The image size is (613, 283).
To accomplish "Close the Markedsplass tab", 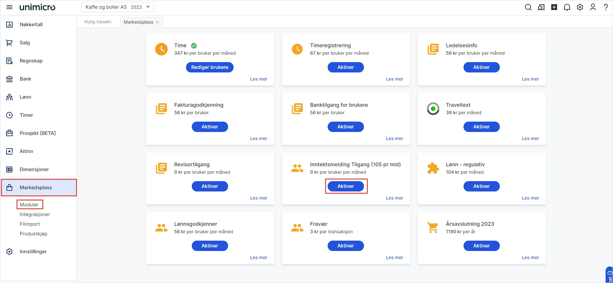I will click(157, 22).
